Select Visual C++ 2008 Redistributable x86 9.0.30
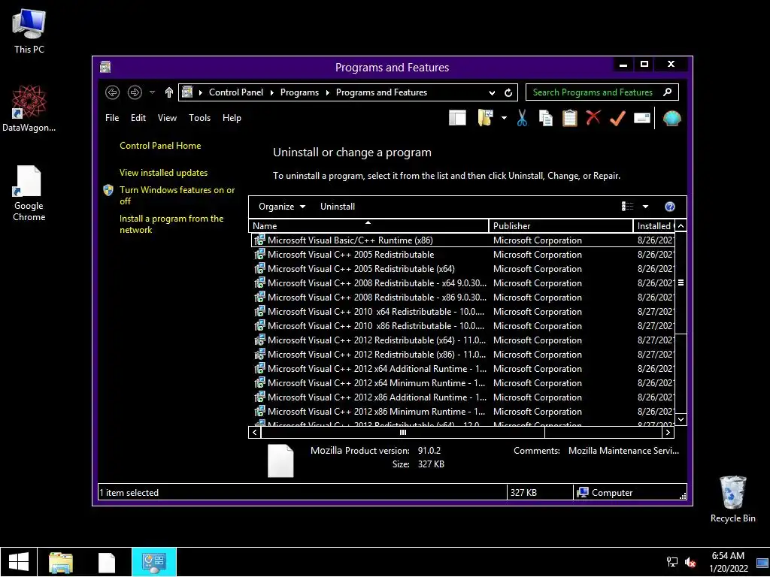 462,298
